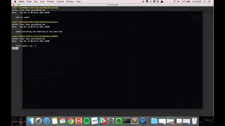The height and width of the screenshot is (126, 225).
Task: Click the Evernote menu bar icon
Action: [x=147, y=1]
